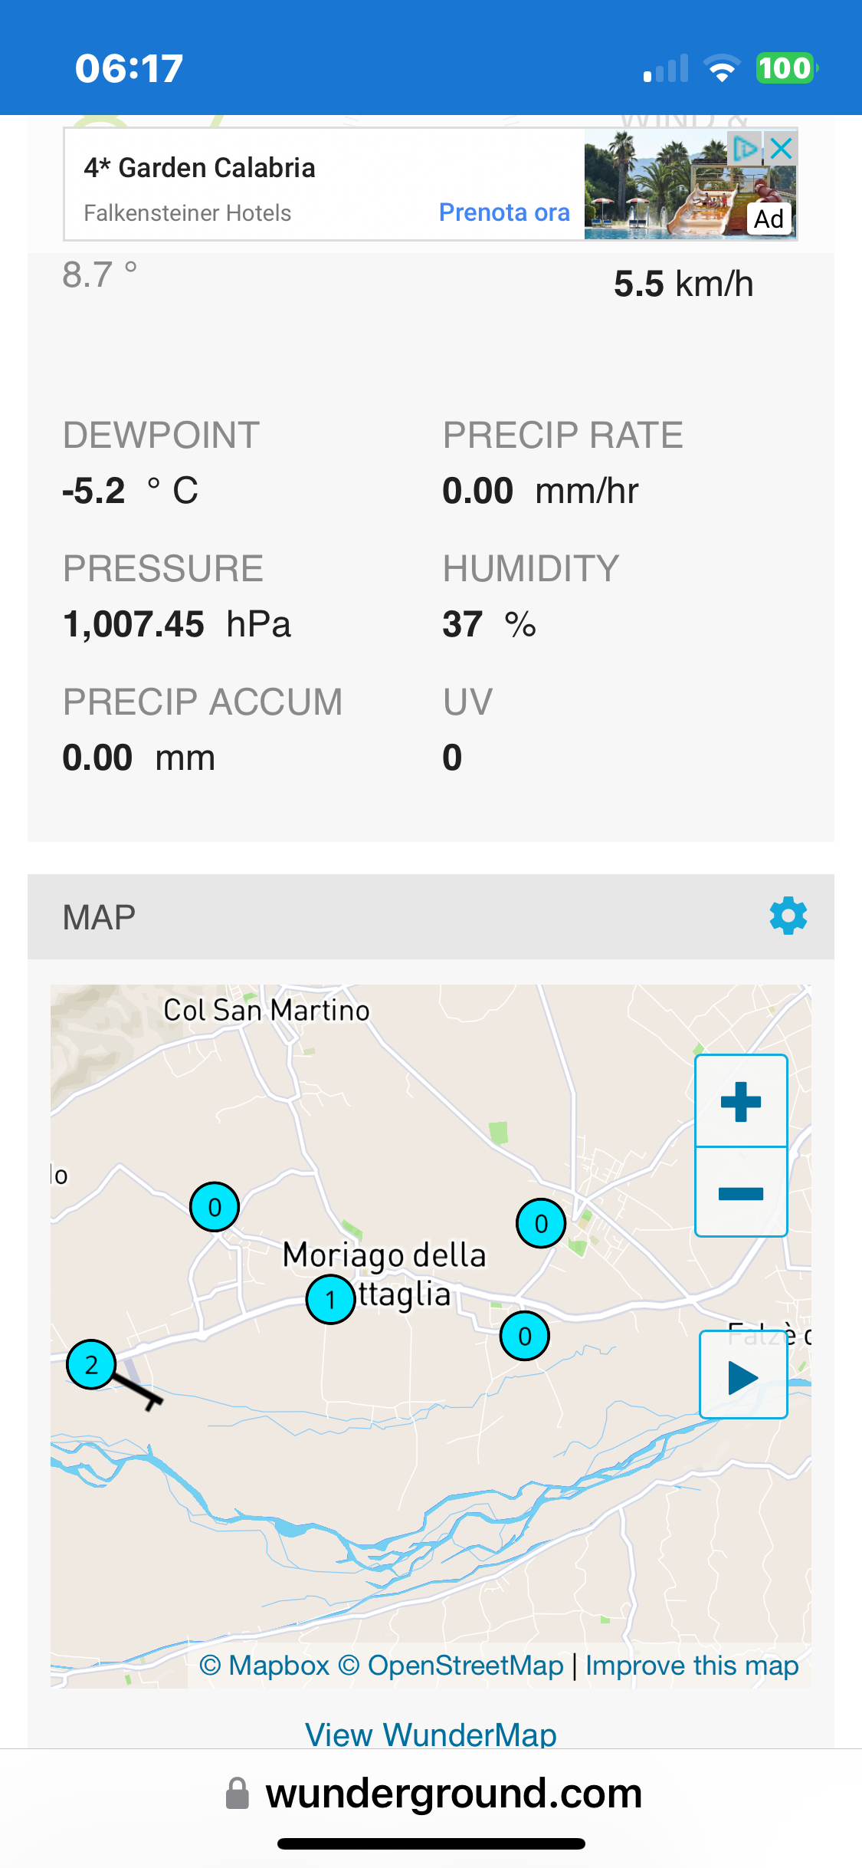Zoom in on the map with plus
Image resolution: width=862 pixels, height=1868 pixels.
(x=741, y=1101)
